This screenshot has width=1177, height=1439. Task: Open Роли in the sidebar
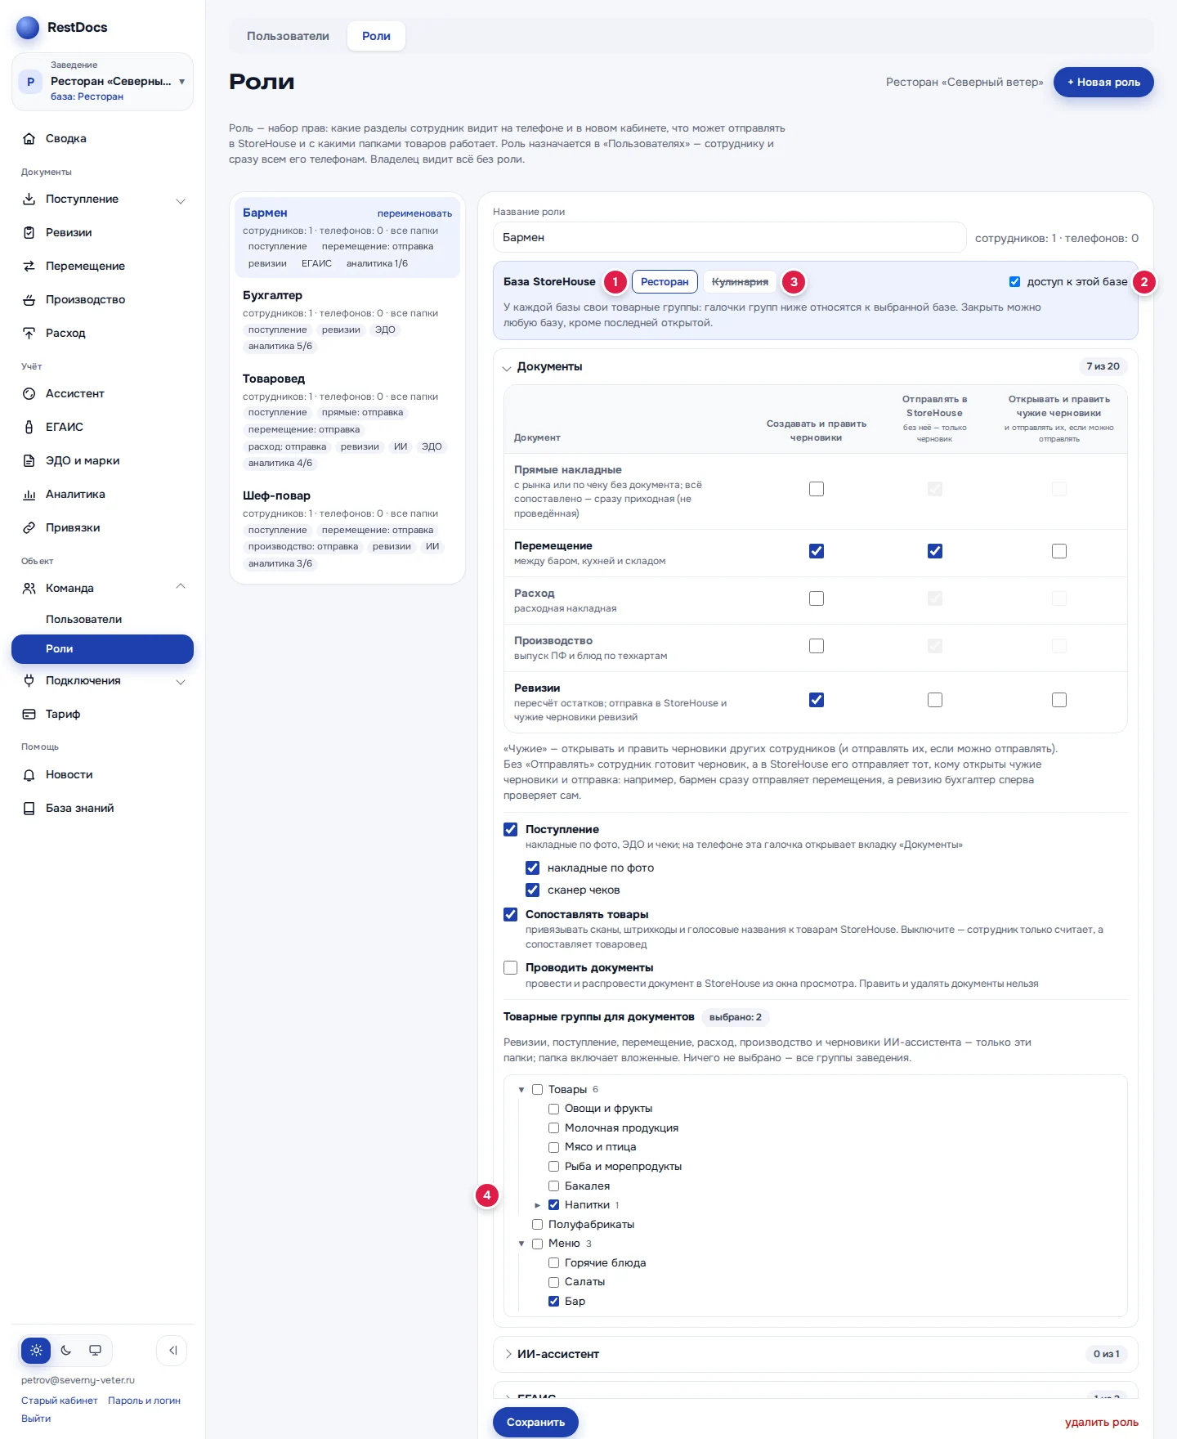pyautogui.click(x=102, y=649)
